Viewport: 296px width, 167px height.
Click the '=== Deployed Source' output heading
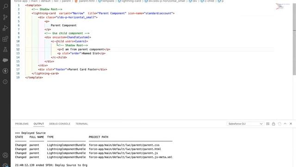[x=30, y=133]
